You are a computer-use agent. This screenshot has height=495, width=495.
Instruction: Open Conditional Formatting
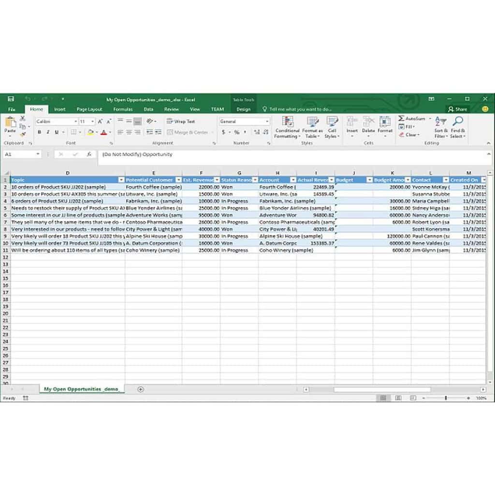(287, 127)
